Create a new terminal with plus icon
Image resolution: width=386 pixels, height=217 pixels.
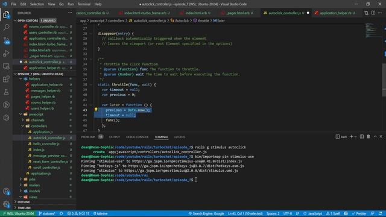(x=351, y=137)
